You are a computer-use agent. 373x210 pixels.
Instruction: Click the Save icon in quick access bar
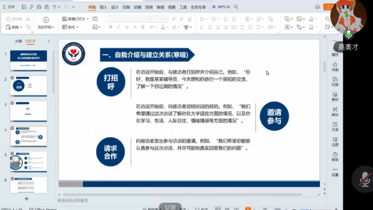[24, 7]
